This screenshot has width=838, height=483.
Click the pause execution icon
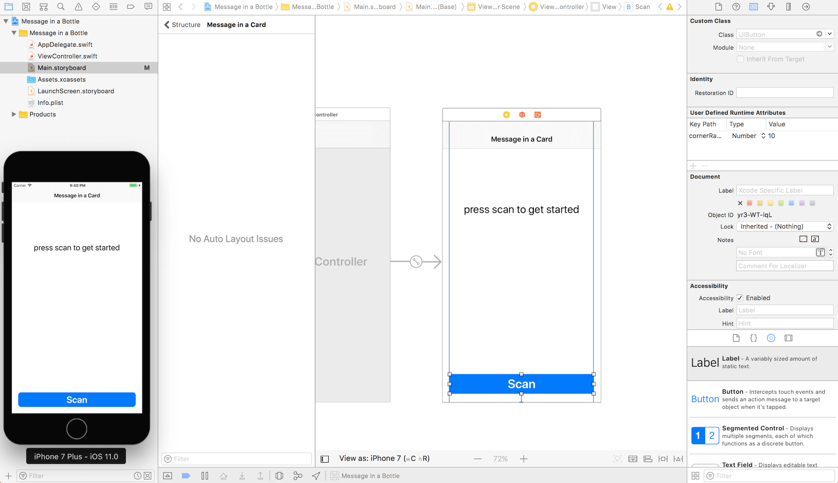pyautogui.click(x=205, y=476)
